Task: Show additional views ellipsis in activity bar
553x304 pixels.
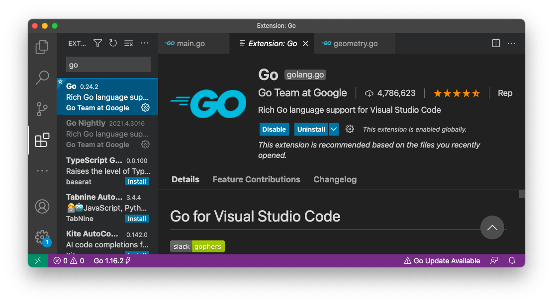Action: coord(42,171)
